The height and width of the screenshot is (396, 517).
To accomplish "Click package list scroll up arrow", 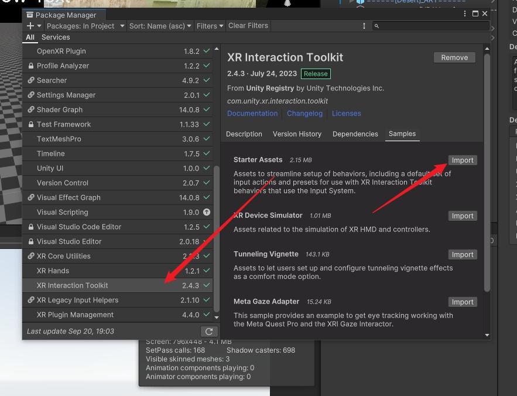I will coord(217,49).
